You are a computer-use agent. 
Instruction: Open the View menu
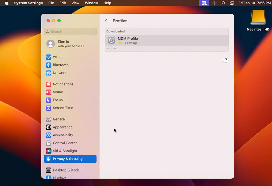pyautogui.click(x=75, y=3)
